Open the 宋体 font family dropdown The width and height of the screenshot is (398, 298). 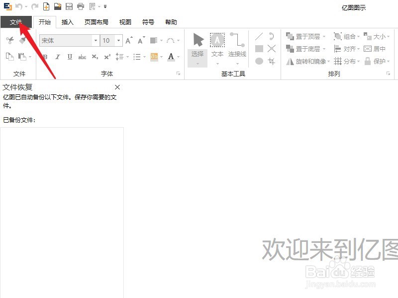click(x=95, y=40)
